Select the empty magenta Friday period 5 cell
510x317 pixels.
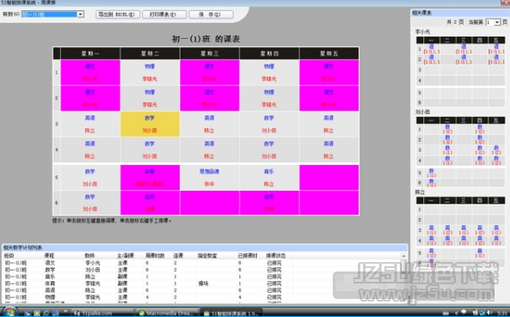pos(329,177)
